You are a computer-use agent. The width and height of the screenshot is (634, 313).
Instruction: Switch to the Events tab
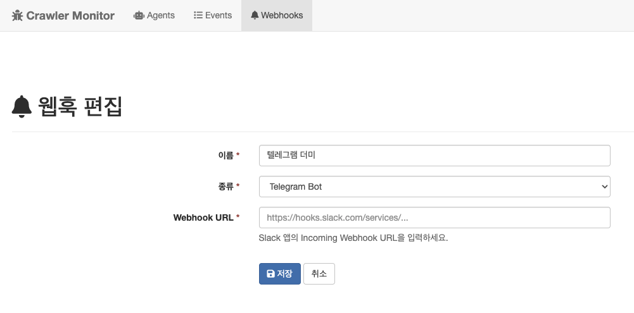[x=213, y=15]
